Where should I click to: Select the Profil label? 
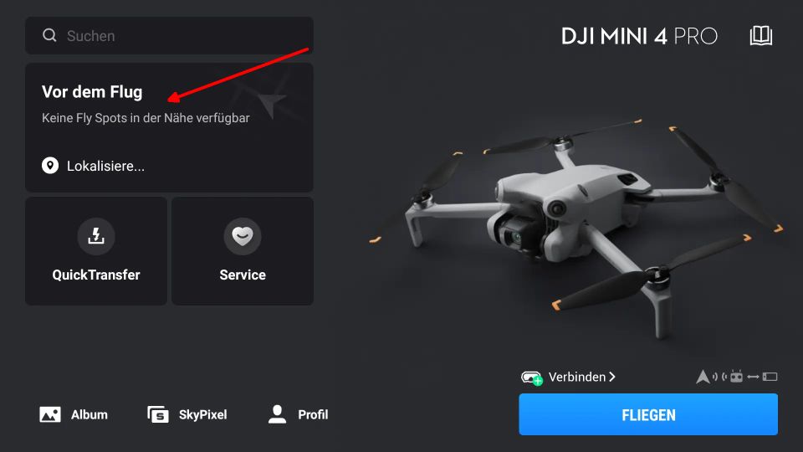tap(313, 414)
